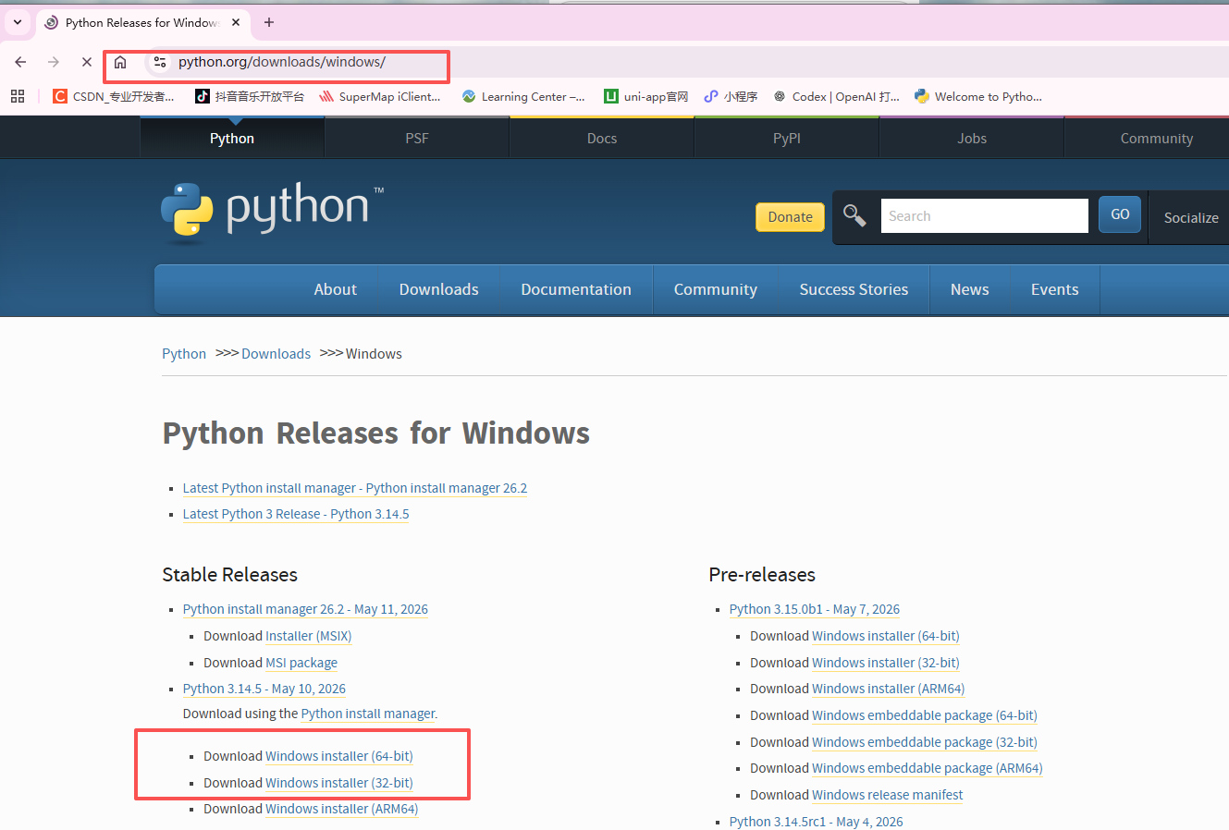Open Latest Python install manager 26.2 link

click(355, 488)
